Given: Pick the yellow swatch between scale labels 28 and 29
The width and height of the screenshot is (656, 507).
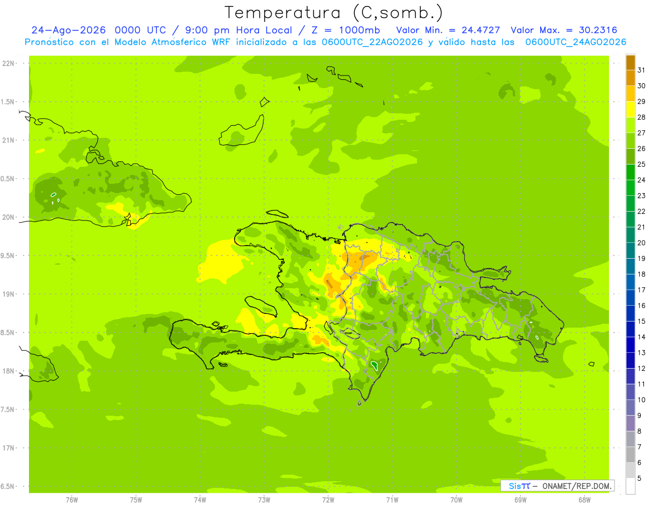Looking at the screenshot, I should click(630, 109).
